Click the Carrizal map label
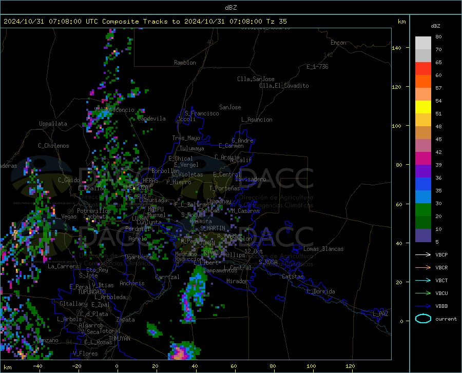This screenshot has width=462, height=373. tap(167, 277)
